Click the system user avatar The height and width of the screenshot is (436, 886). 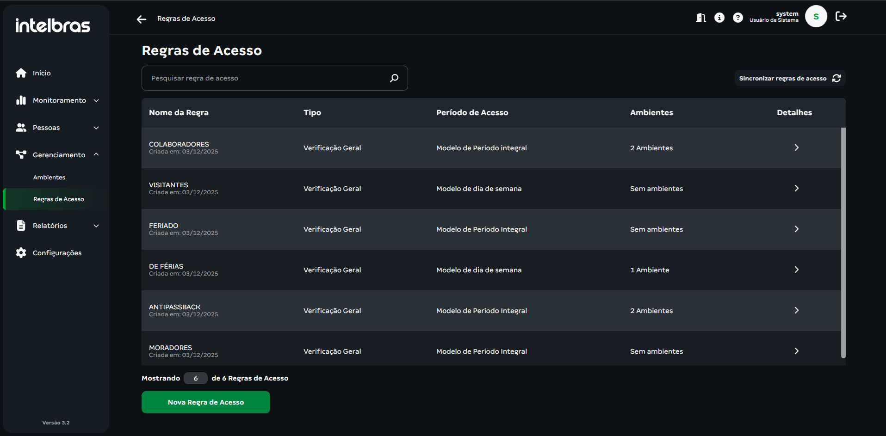[x=816, y=17]
